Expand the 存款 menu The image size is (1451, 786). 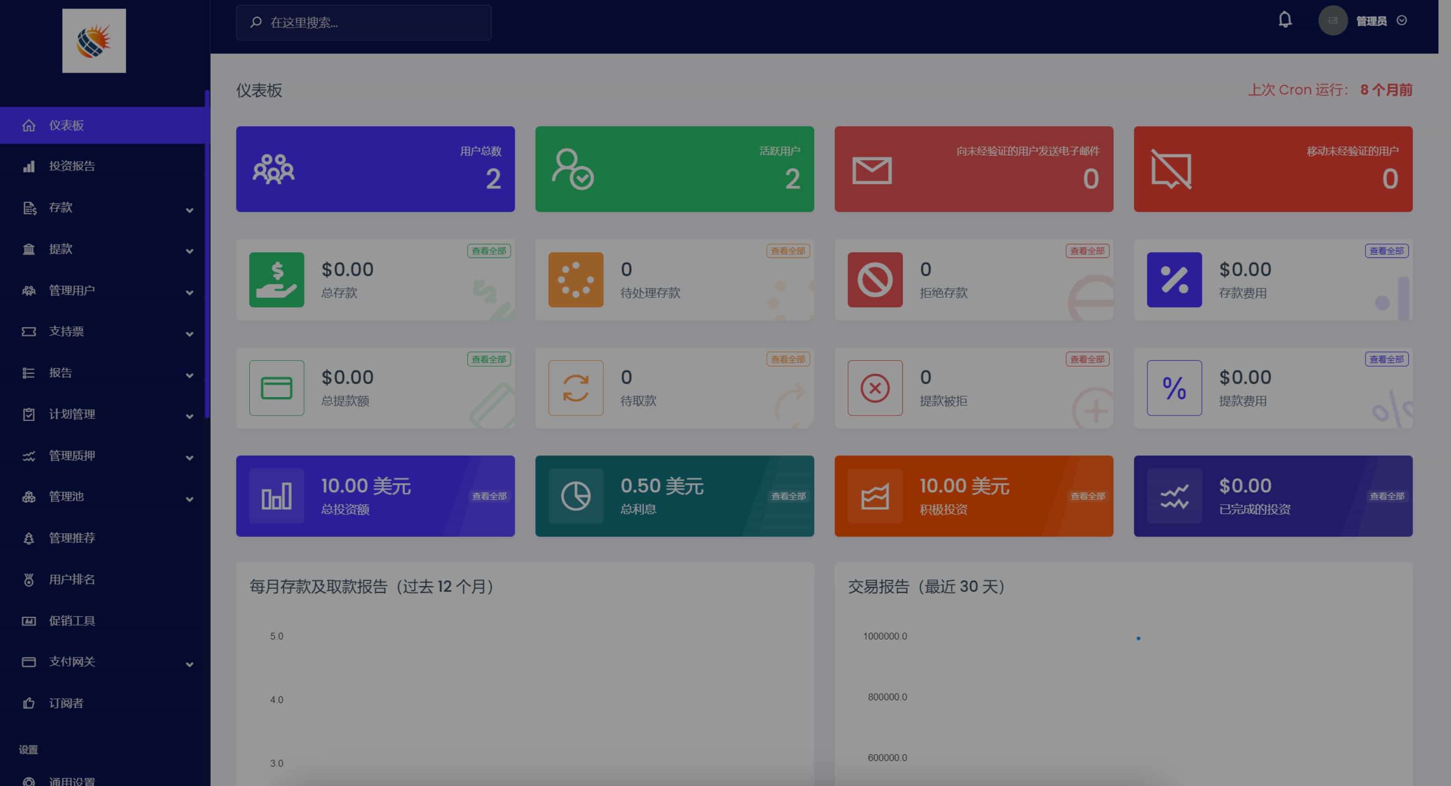[x=189, y=210]
